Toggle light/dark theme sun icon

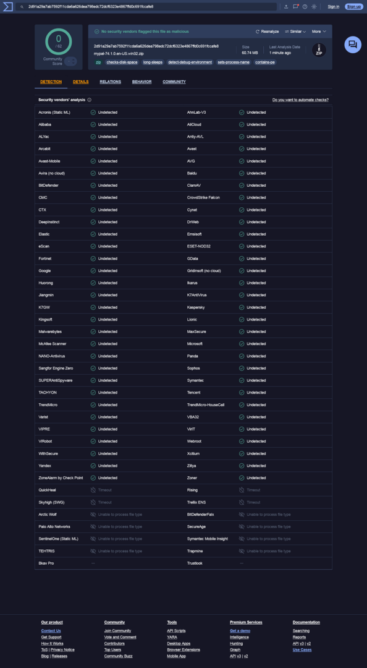point(314,6)
